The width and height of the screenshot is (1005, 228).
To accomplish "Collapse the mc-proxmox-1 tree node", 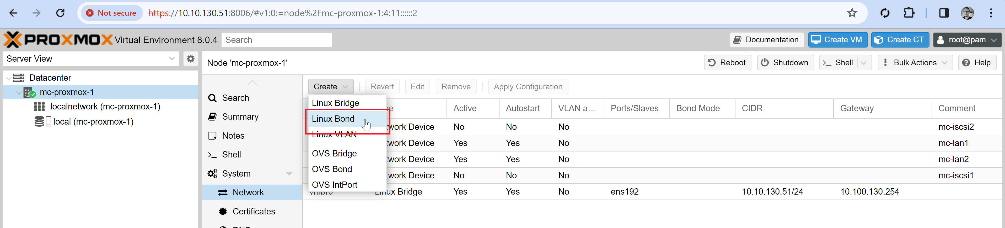I will pyautogui.click(x=19, y=92).
